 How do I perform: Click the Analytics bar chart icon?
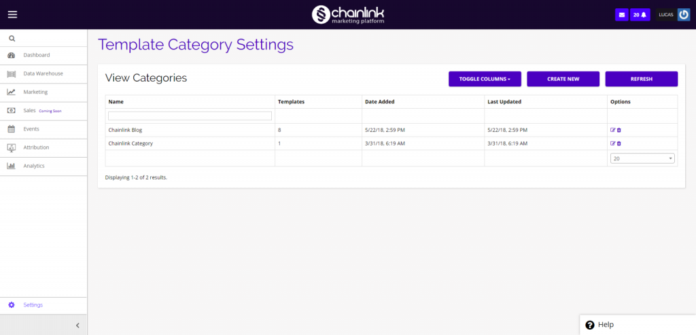(x=12, y=166)
